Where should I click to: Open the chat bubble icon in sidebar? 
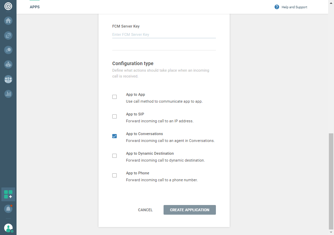8,50
